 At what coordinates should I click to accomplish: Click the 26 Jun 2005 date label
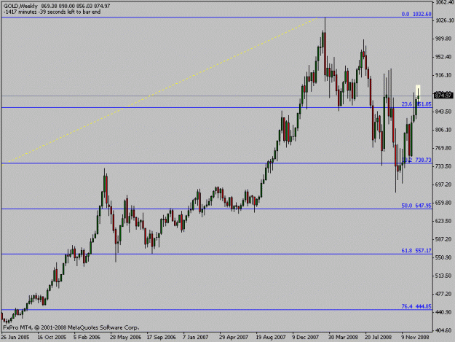[x=15, y=337]
